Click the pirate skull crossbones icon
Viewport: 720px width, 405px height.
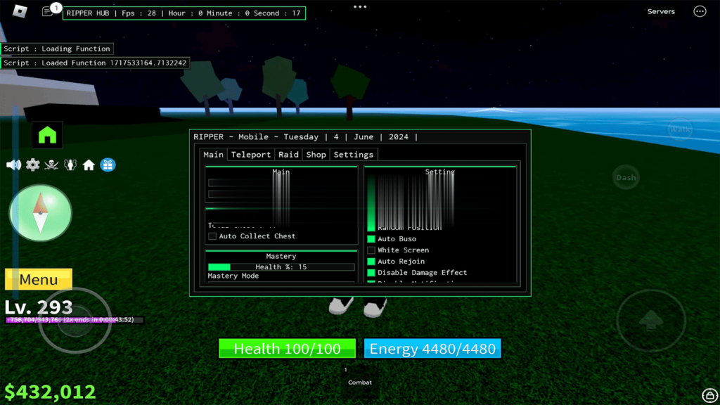point(51,165)
